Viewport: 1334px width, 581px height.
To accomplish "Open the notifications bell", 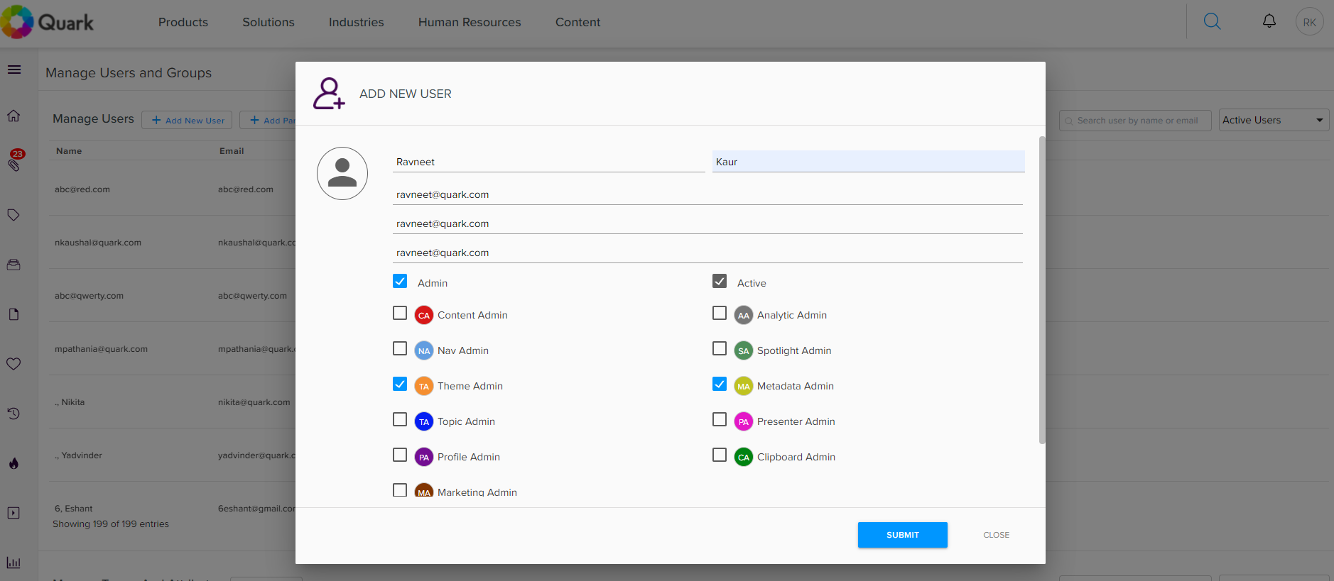I will [x=1269, y=21].
